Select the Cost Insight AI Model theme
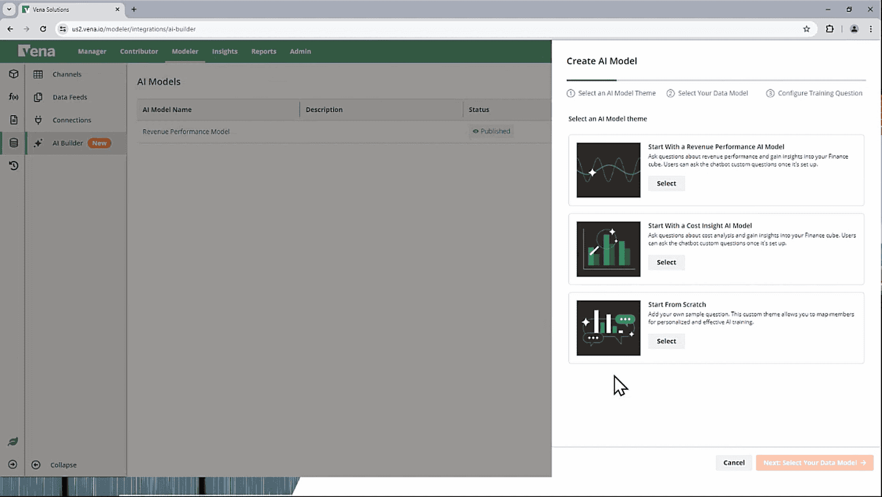The image size is (882, 497). 666,262
